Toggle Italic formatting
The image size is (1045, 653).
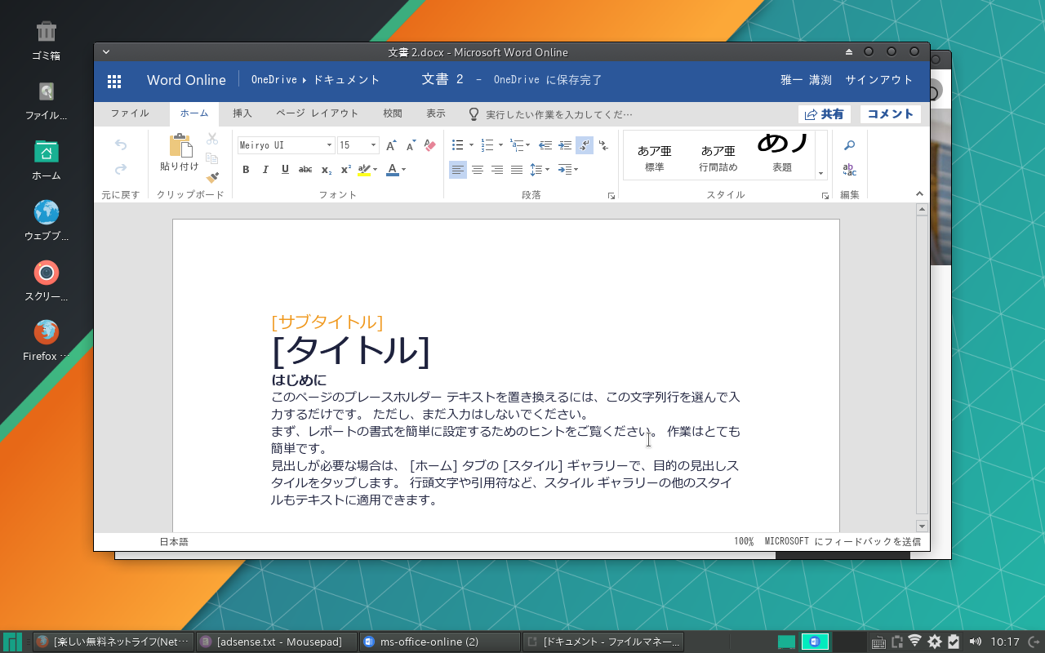265,170
